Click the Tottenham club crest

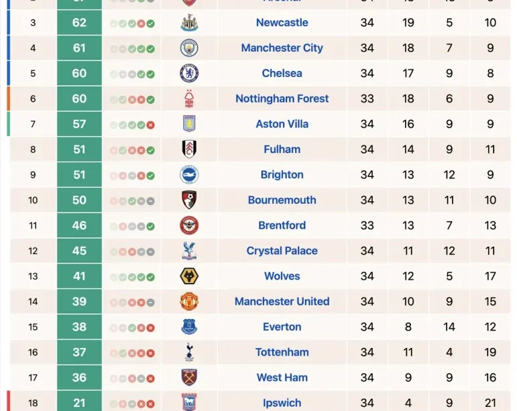[189, 352]
